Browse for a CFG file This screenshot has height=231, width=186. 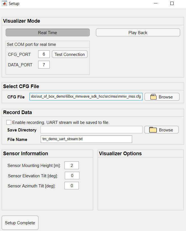coord(162,97)
